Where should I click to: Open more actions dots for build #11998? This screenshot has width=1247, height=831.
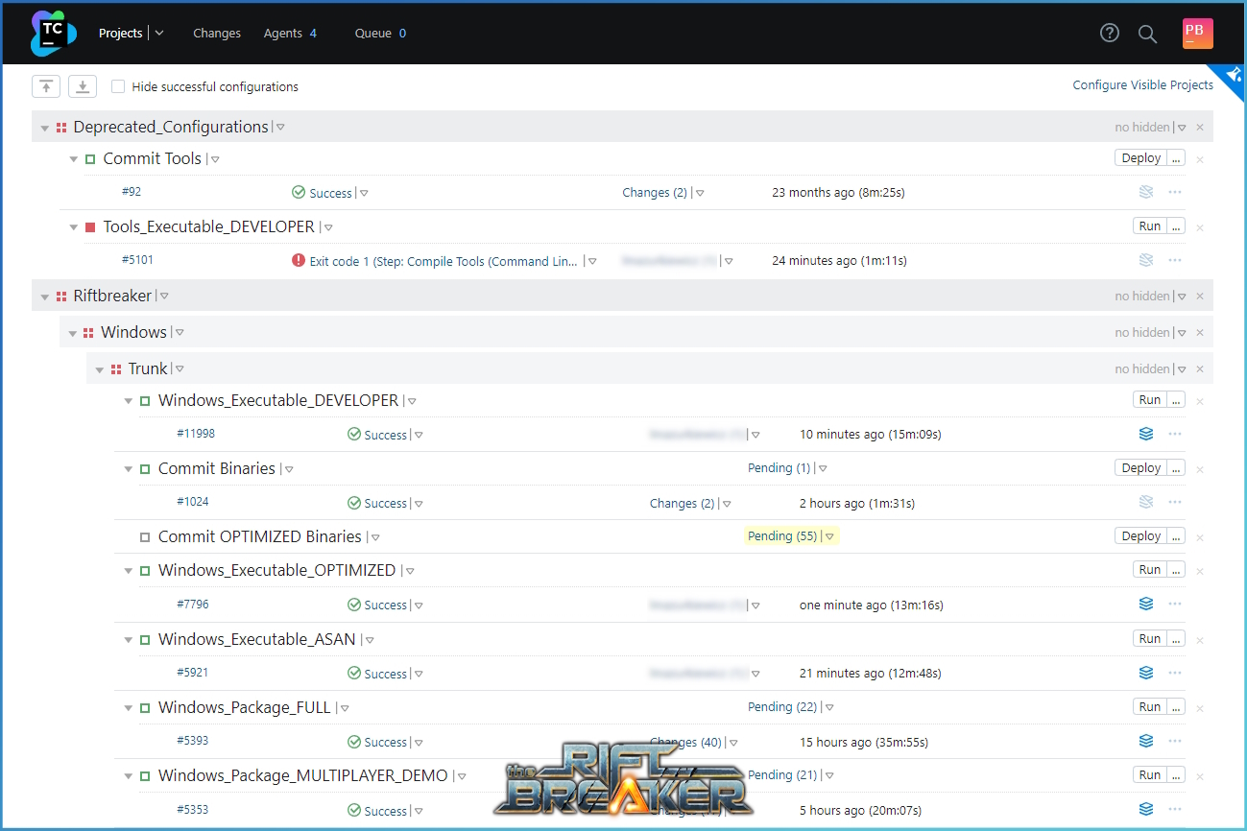point(1175,434)
